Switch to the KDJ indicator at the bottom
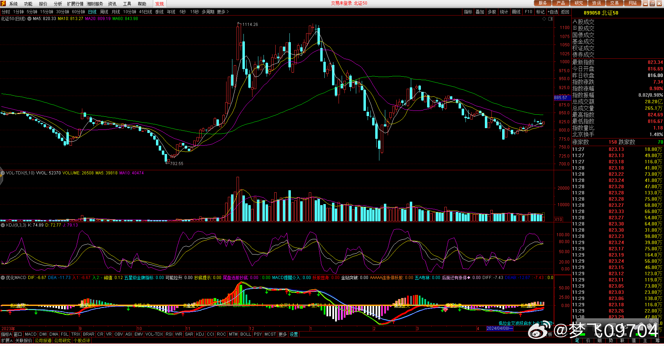This screenshot has width=664, height=346. click(x=200, y=334)
